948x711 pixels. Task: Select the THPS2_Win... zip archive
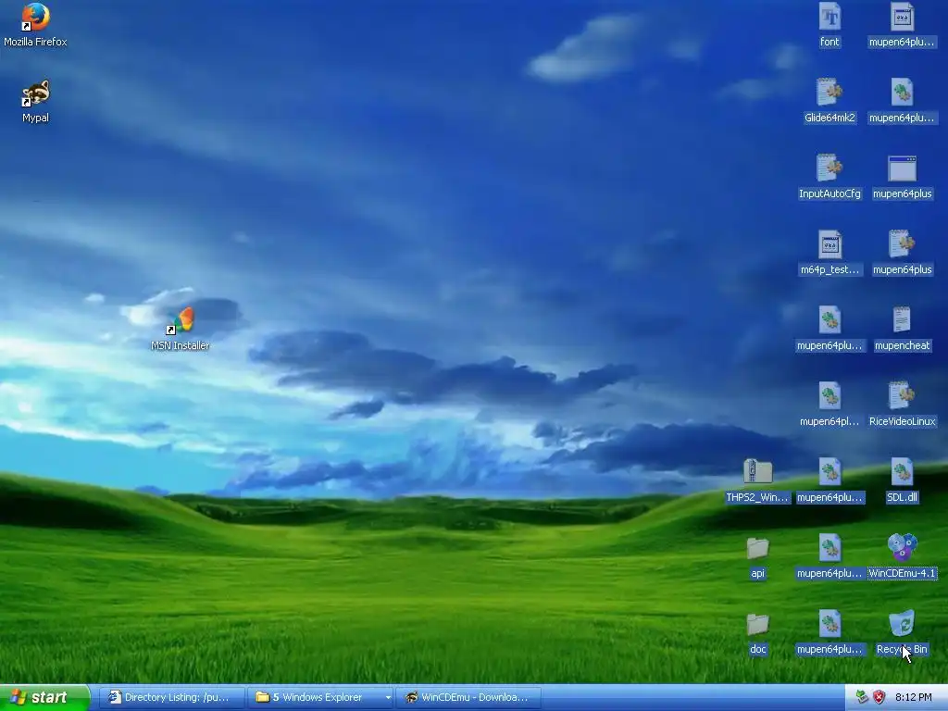[757, 480]
